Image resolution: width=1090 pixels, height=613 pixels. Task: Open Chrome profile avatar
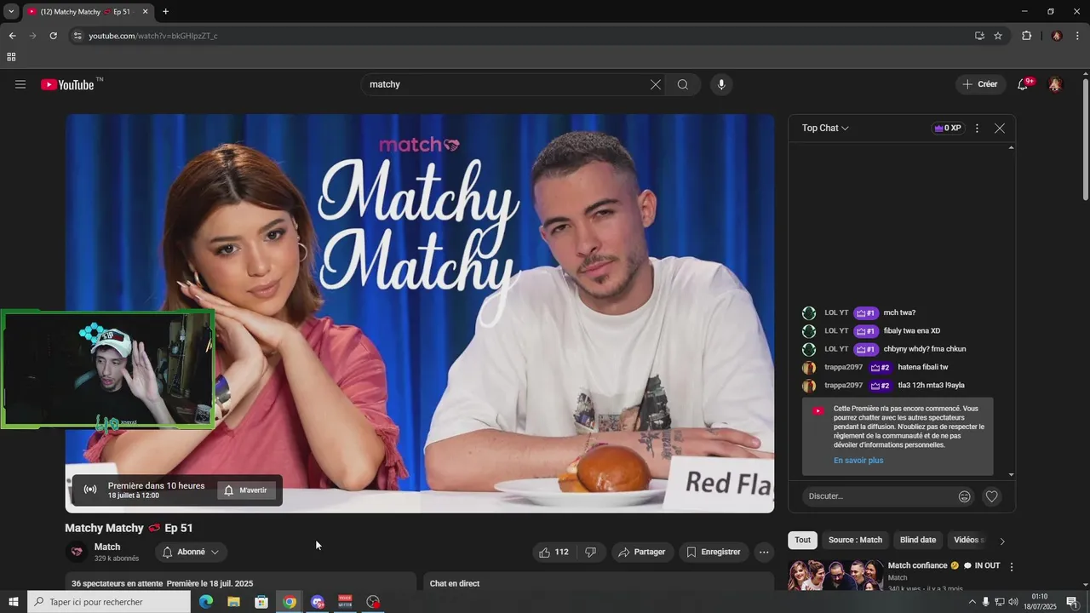tap(1057, 36)
